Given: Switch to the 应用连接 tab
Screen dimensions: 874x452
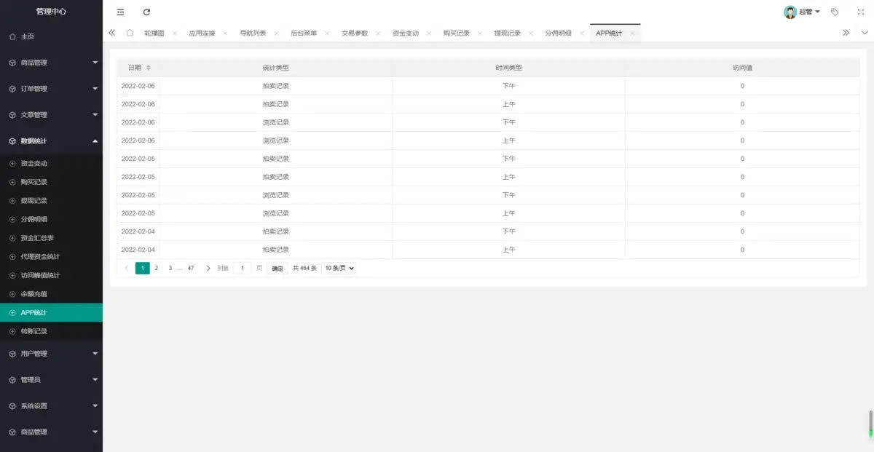Looking at the screenshot, I should click(x=202, y=33).
